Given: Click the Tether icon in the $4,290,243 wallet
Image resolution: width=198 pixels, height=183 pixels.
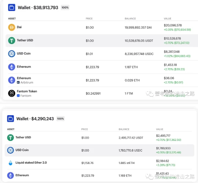Looking at the screenshot, I should coord(11,138).
